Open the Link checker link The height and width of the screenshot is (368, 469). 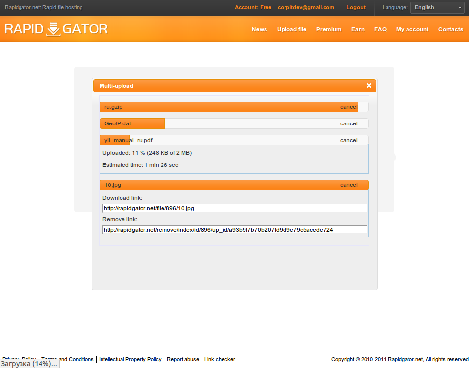pos(220,359)
